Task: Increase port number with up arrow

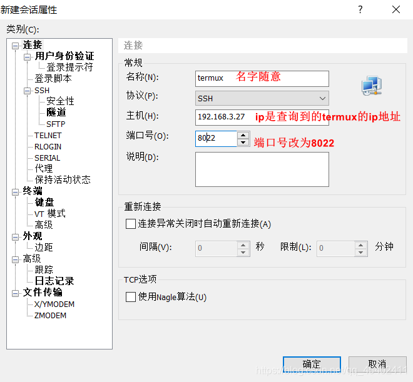Action: click(x=243, y=135)
